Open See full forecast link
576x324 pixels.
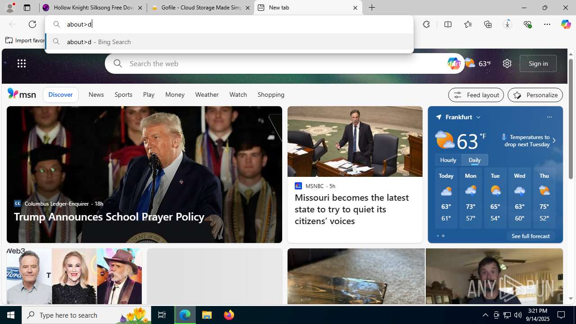pos(531,236)
